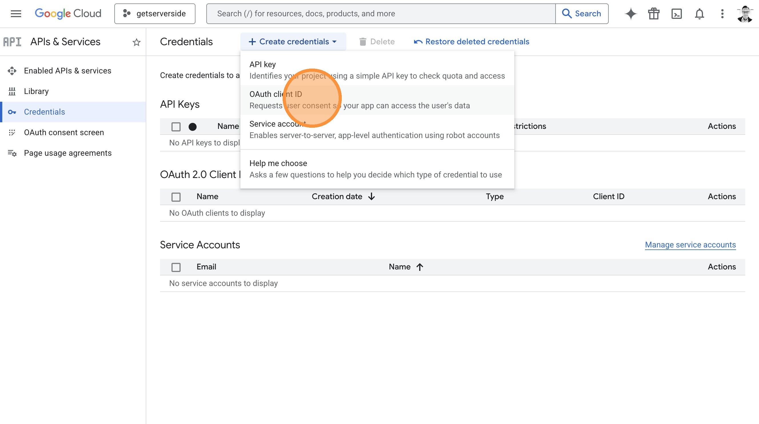This screenshot has width=759, height=424.
Task: Open the Credentials key icon in sidebar
Action: pyautogui.click(x=12, y=112)
